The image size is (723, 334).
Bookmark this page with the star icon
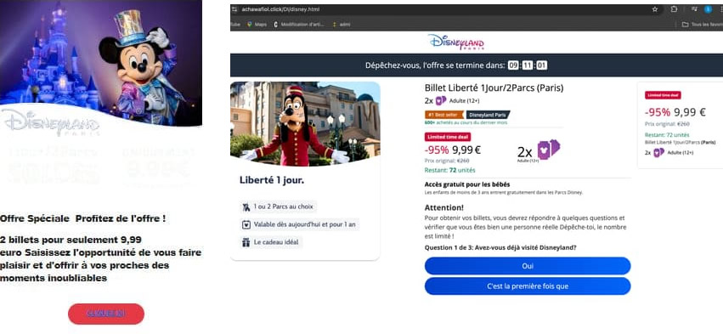point(655,9)
